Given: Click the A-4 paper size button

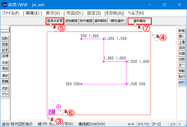Looking at the screenshot, I should [132, 124].
